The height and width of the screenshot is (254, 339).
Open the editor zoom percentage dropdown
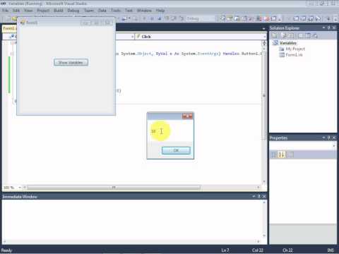point(20,188)
